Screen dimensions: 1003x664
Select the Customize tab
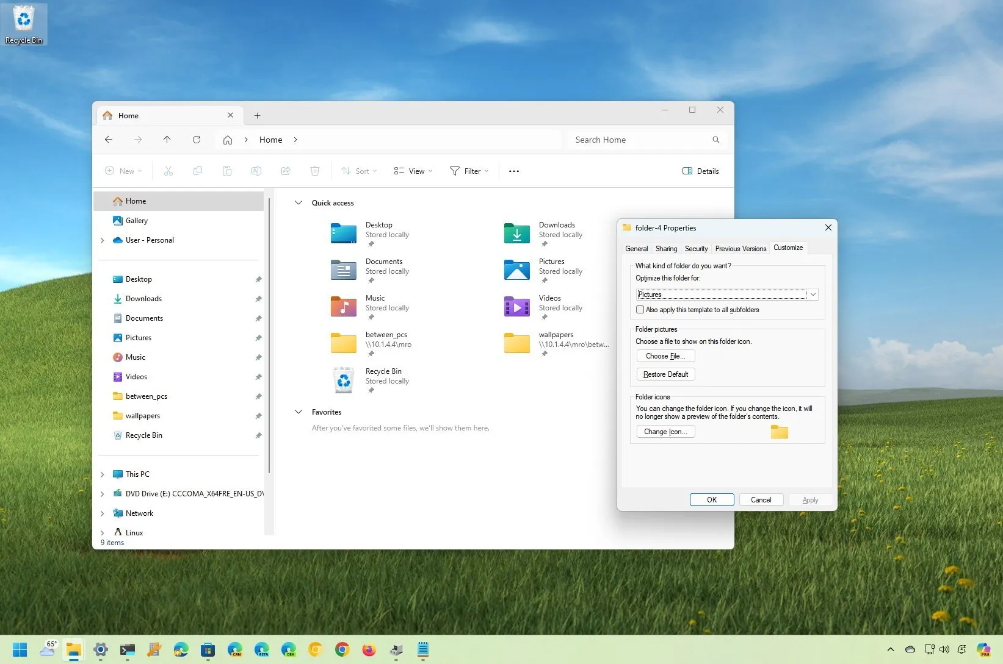[x=788, y=248]
